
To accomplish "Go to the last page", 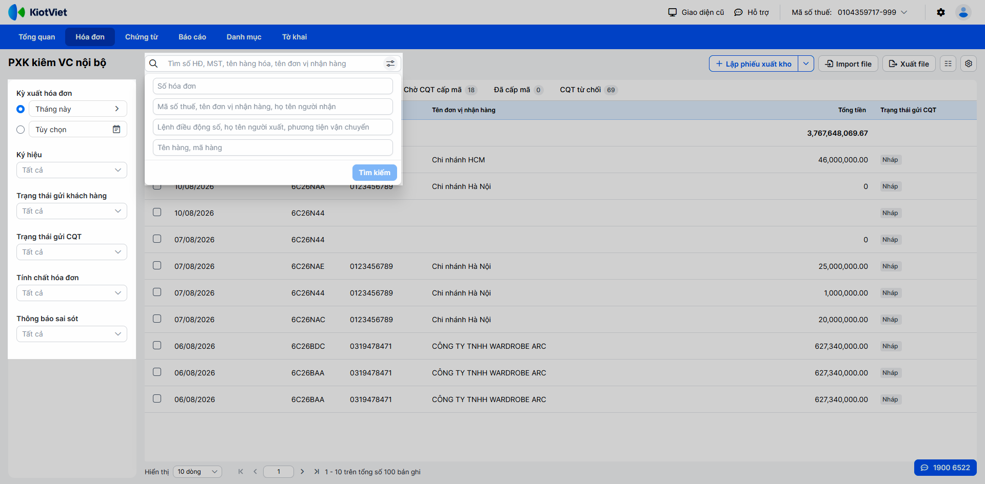I will click(317, 472).
